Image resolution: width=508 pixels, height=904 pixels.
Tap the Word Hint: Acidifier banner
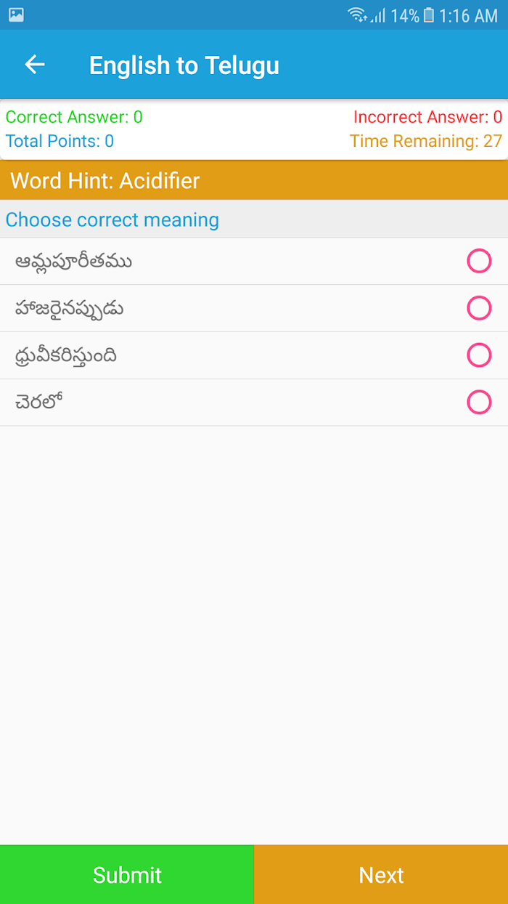coord(254,180)
